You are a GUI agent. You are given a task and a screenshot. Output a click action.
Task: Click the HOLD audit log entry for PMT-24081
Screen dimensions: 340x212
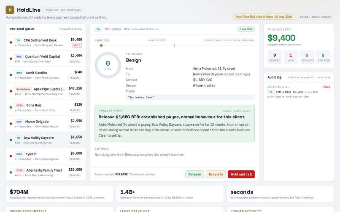[x=299, y=92]
